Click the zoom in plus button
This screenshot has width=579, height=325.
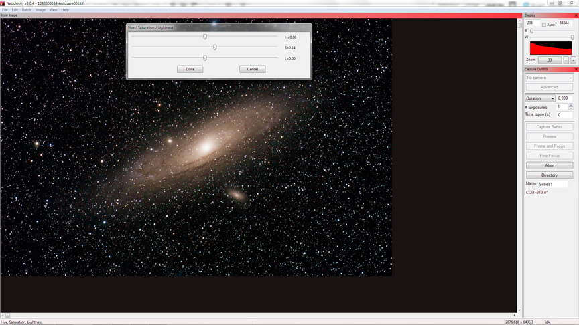click(x=573, y=60)
